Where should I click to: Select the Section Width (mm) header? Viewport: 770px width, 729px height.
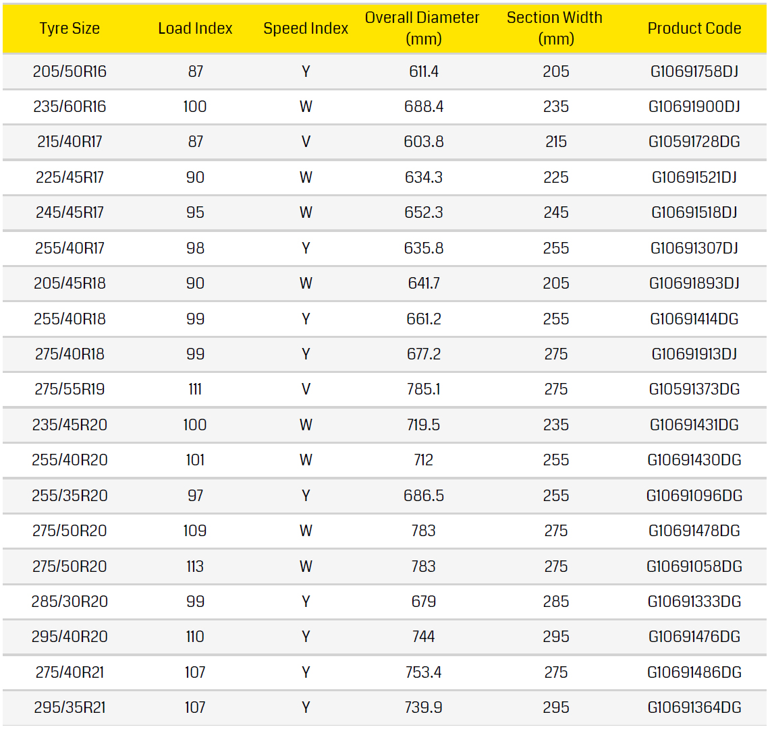pyautogui.click(x=555, y=28)
